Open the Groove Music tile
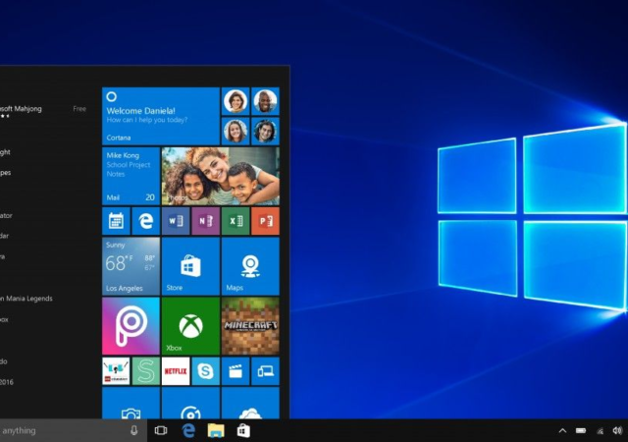 [190, 403]
